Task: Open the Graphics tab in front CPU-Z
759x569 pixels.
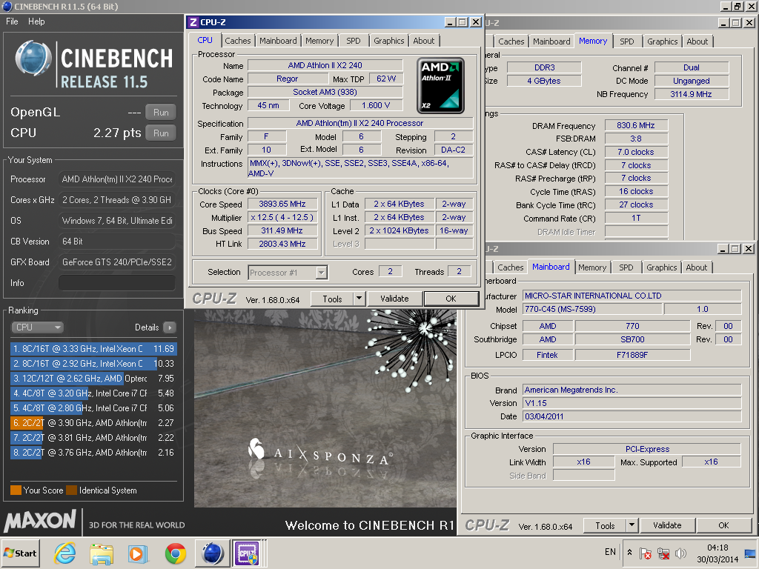Action: (x=388, y=41)
